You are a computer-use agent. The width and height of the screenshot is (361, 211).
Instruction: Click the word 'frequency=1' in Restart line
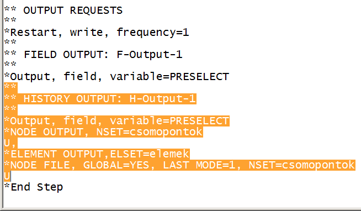point(153,32)
